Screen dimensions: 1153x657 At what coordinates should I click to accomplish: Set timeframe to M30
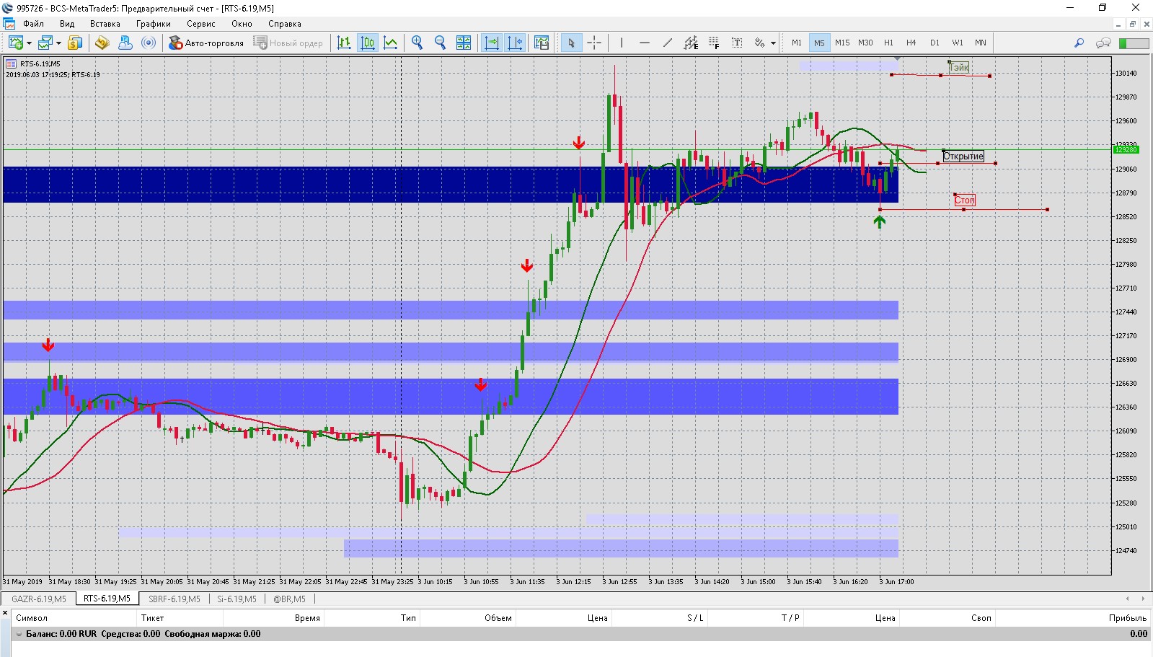(865, 43)
